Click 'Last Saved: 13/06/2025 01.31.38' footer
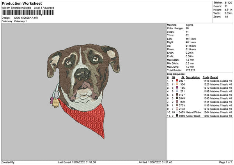The image size is (234, 165). coord(77,162)
